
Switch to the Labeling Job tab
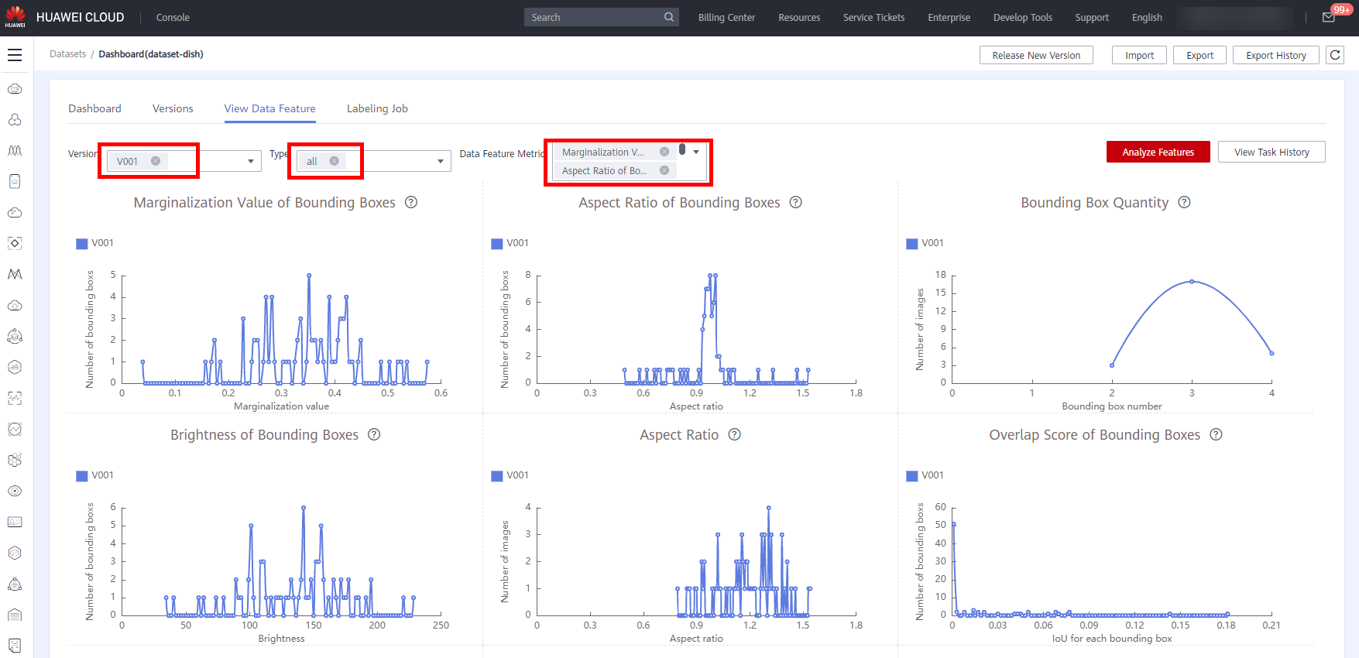[377, 108]
